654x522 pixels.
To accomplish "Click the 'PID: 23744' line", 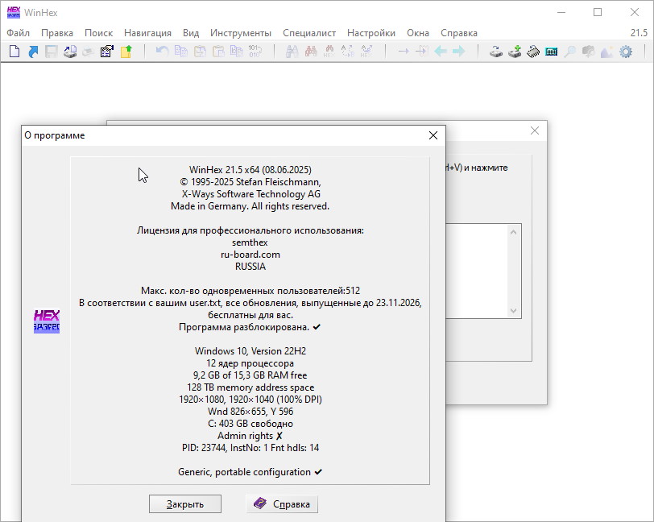I will (x=250, y=448).
